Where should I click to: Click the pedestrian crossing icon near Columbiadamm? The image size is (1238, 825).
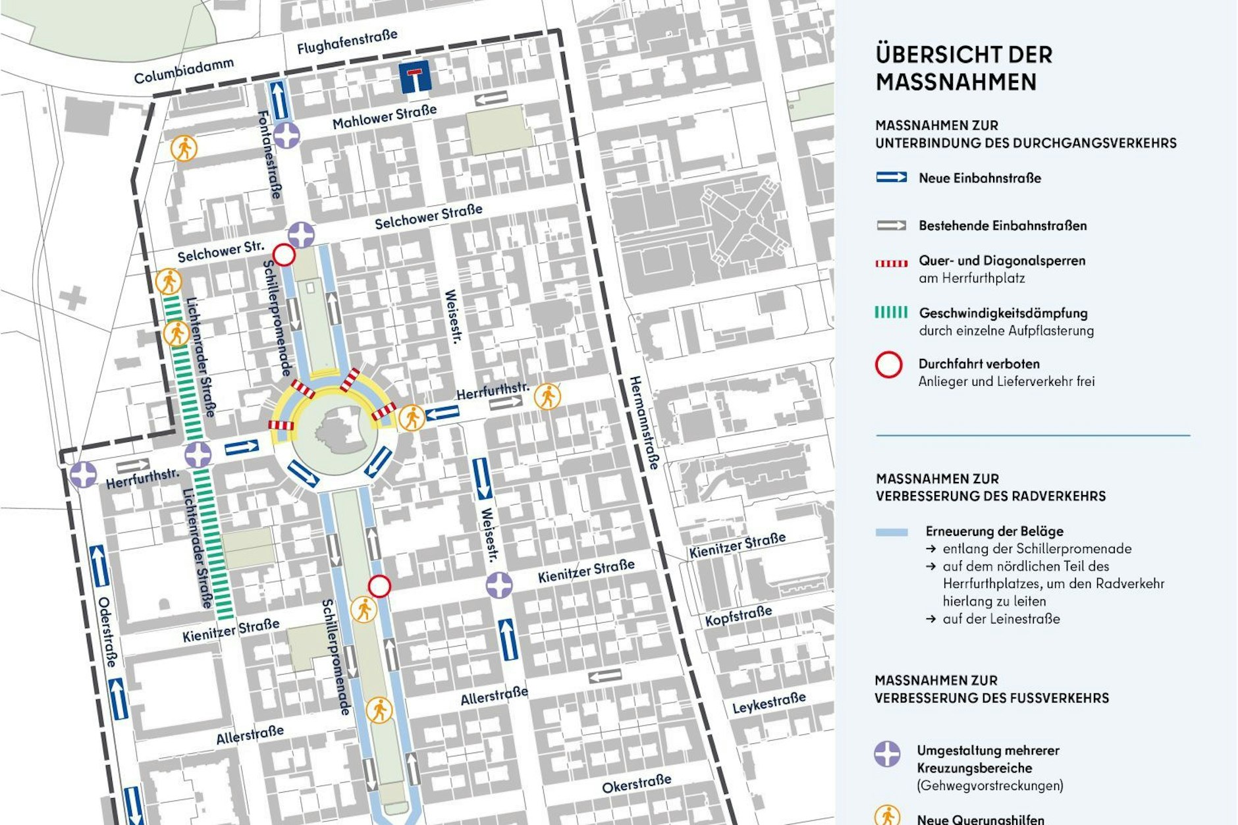[x=186, y=146]
